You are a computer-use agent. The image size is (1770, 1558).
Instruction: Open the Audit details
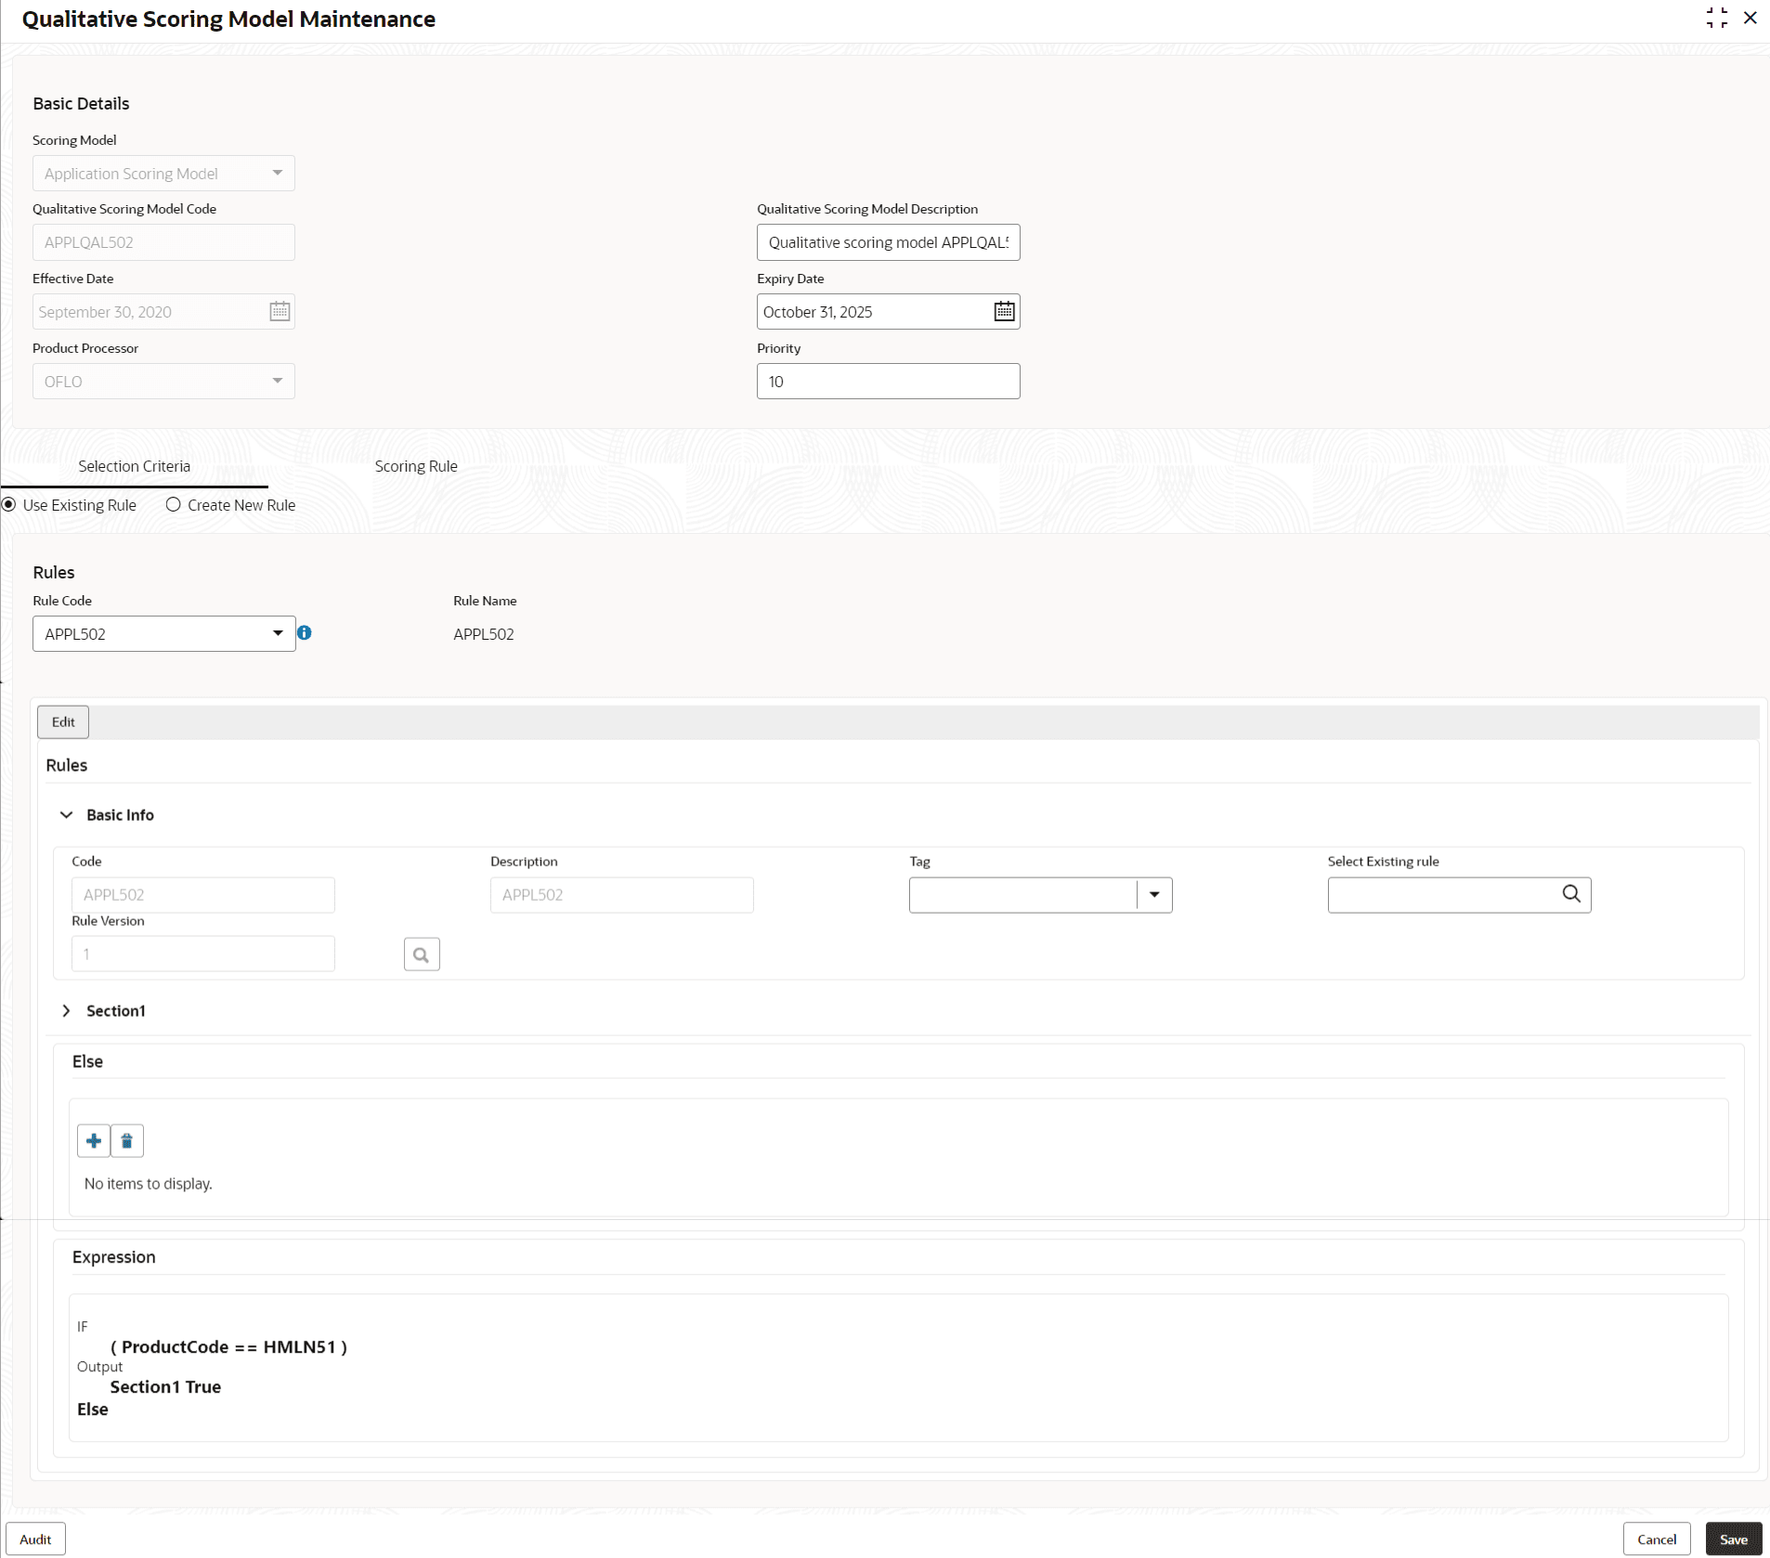pyautogui.click(x=35, y=1539)
